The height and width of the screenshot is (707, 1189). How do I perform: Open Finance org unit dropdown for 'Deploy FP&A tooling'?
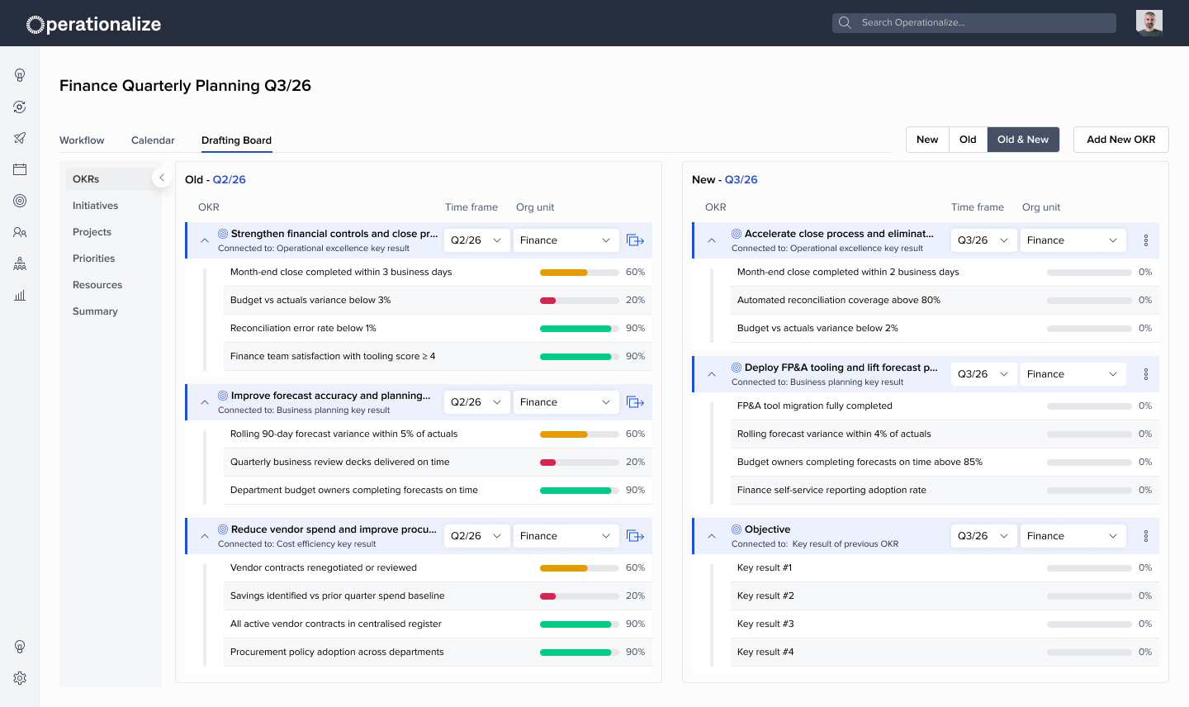(1073, 374)
